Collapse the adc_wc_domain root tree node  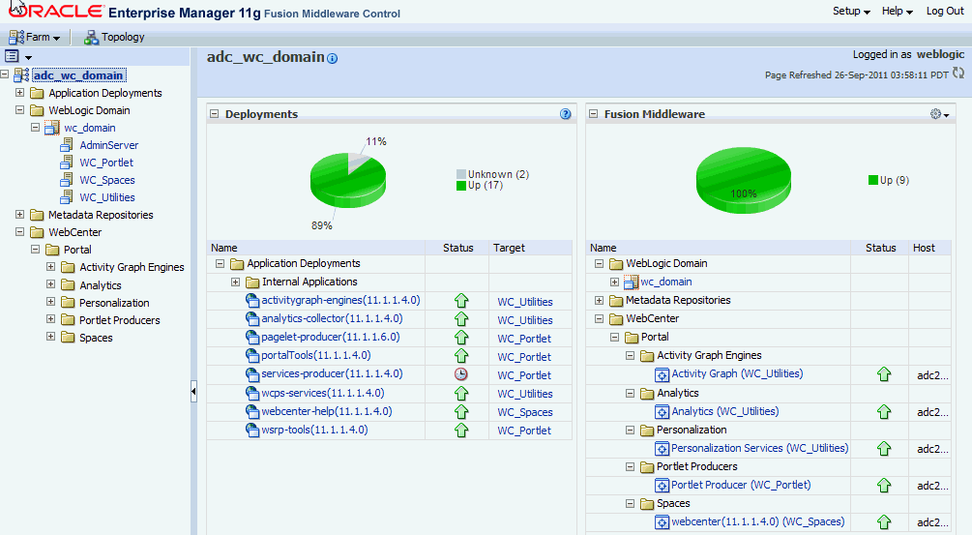(x=5, y=74)
